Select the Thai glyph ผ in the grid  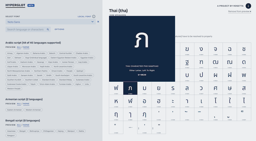pyautogui.click(x=215, y=75)
